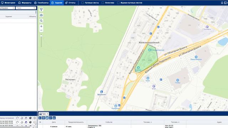228x128 pixels.
Task: Open the map filter funnel tool
Action: (41, 10)
